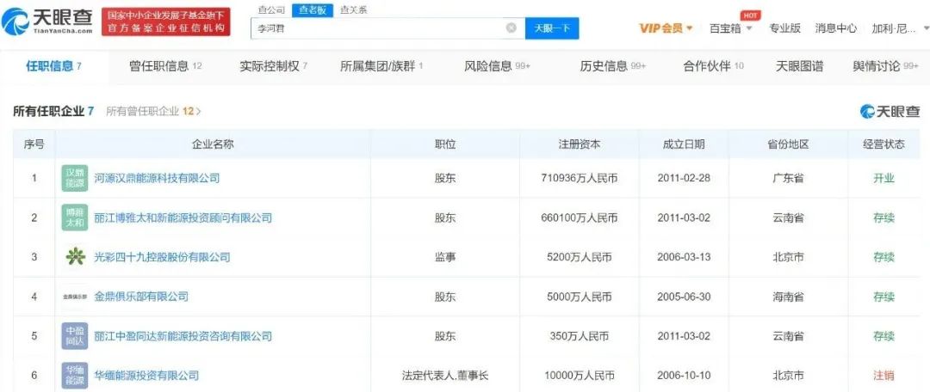This screenshot has height=392, width=930.
Task: Expand 所有曾任职企业 12 arrow
Action: pos(198,111)
